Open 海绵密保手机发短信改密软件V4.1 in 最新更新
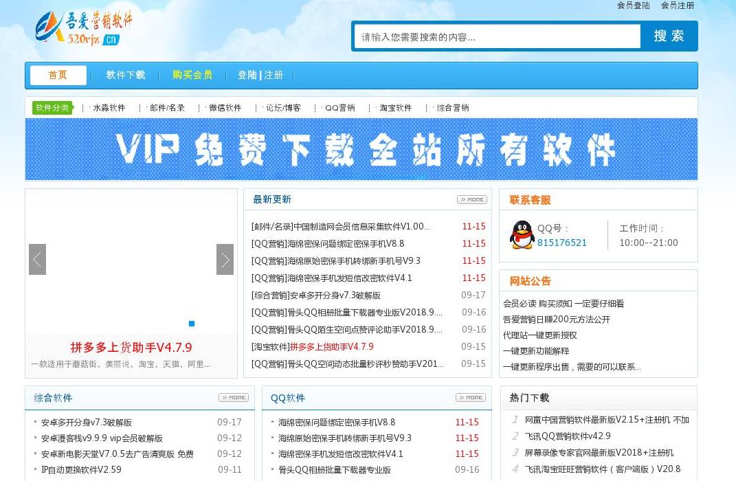Screen dimensions: 736x481 (x=331, y=278)
